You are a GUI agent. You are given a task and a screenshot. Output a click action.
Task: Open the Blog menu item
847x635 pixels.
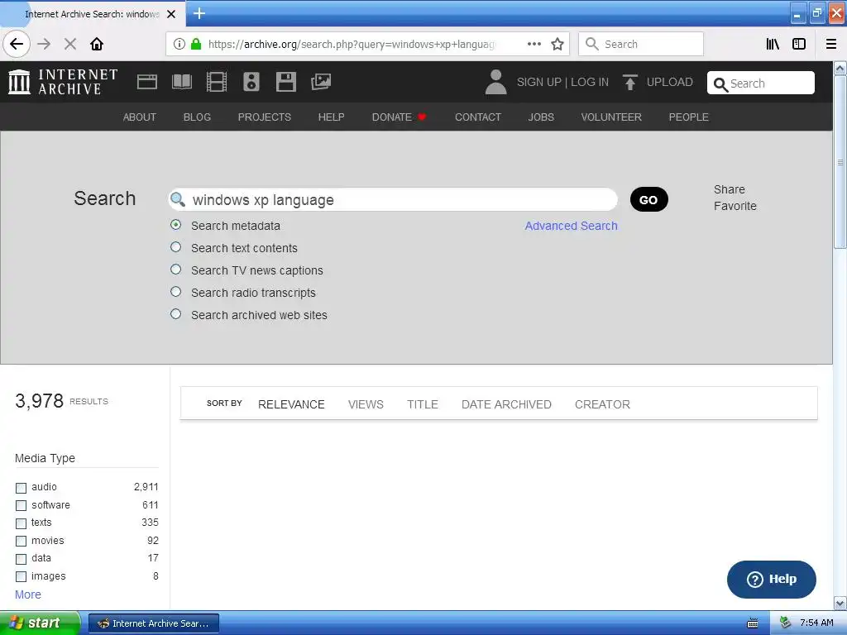click(197, 117)
